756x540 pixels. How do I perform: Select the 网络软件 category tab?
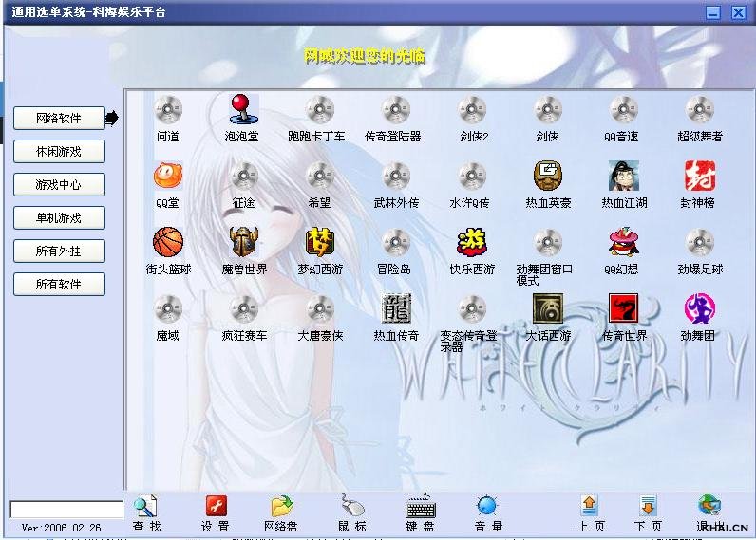[59, 119]
